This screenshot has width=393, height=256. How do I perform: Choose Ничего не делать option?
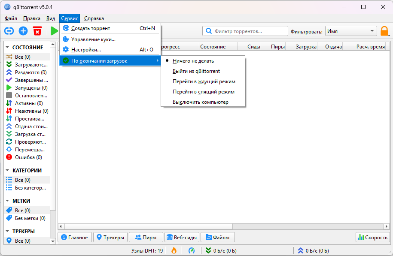[203, 61]
